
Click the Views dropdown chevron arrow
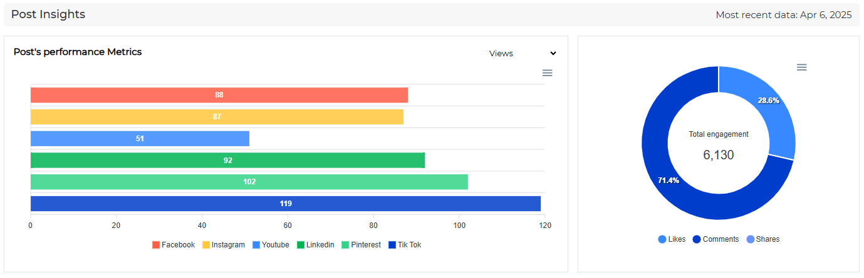point(553,54)
